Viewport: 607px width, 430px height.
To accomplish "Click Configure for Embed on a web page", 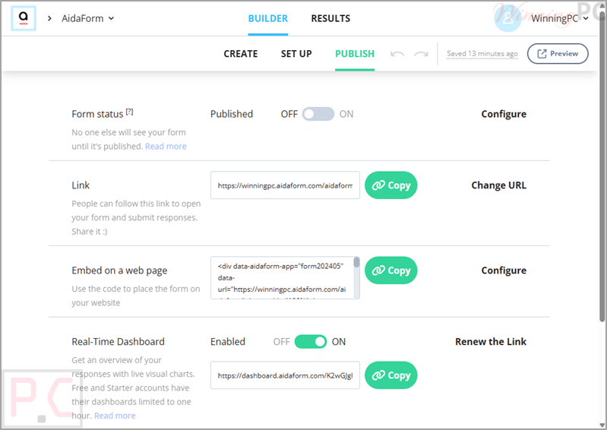I will (x=504, y=270).
